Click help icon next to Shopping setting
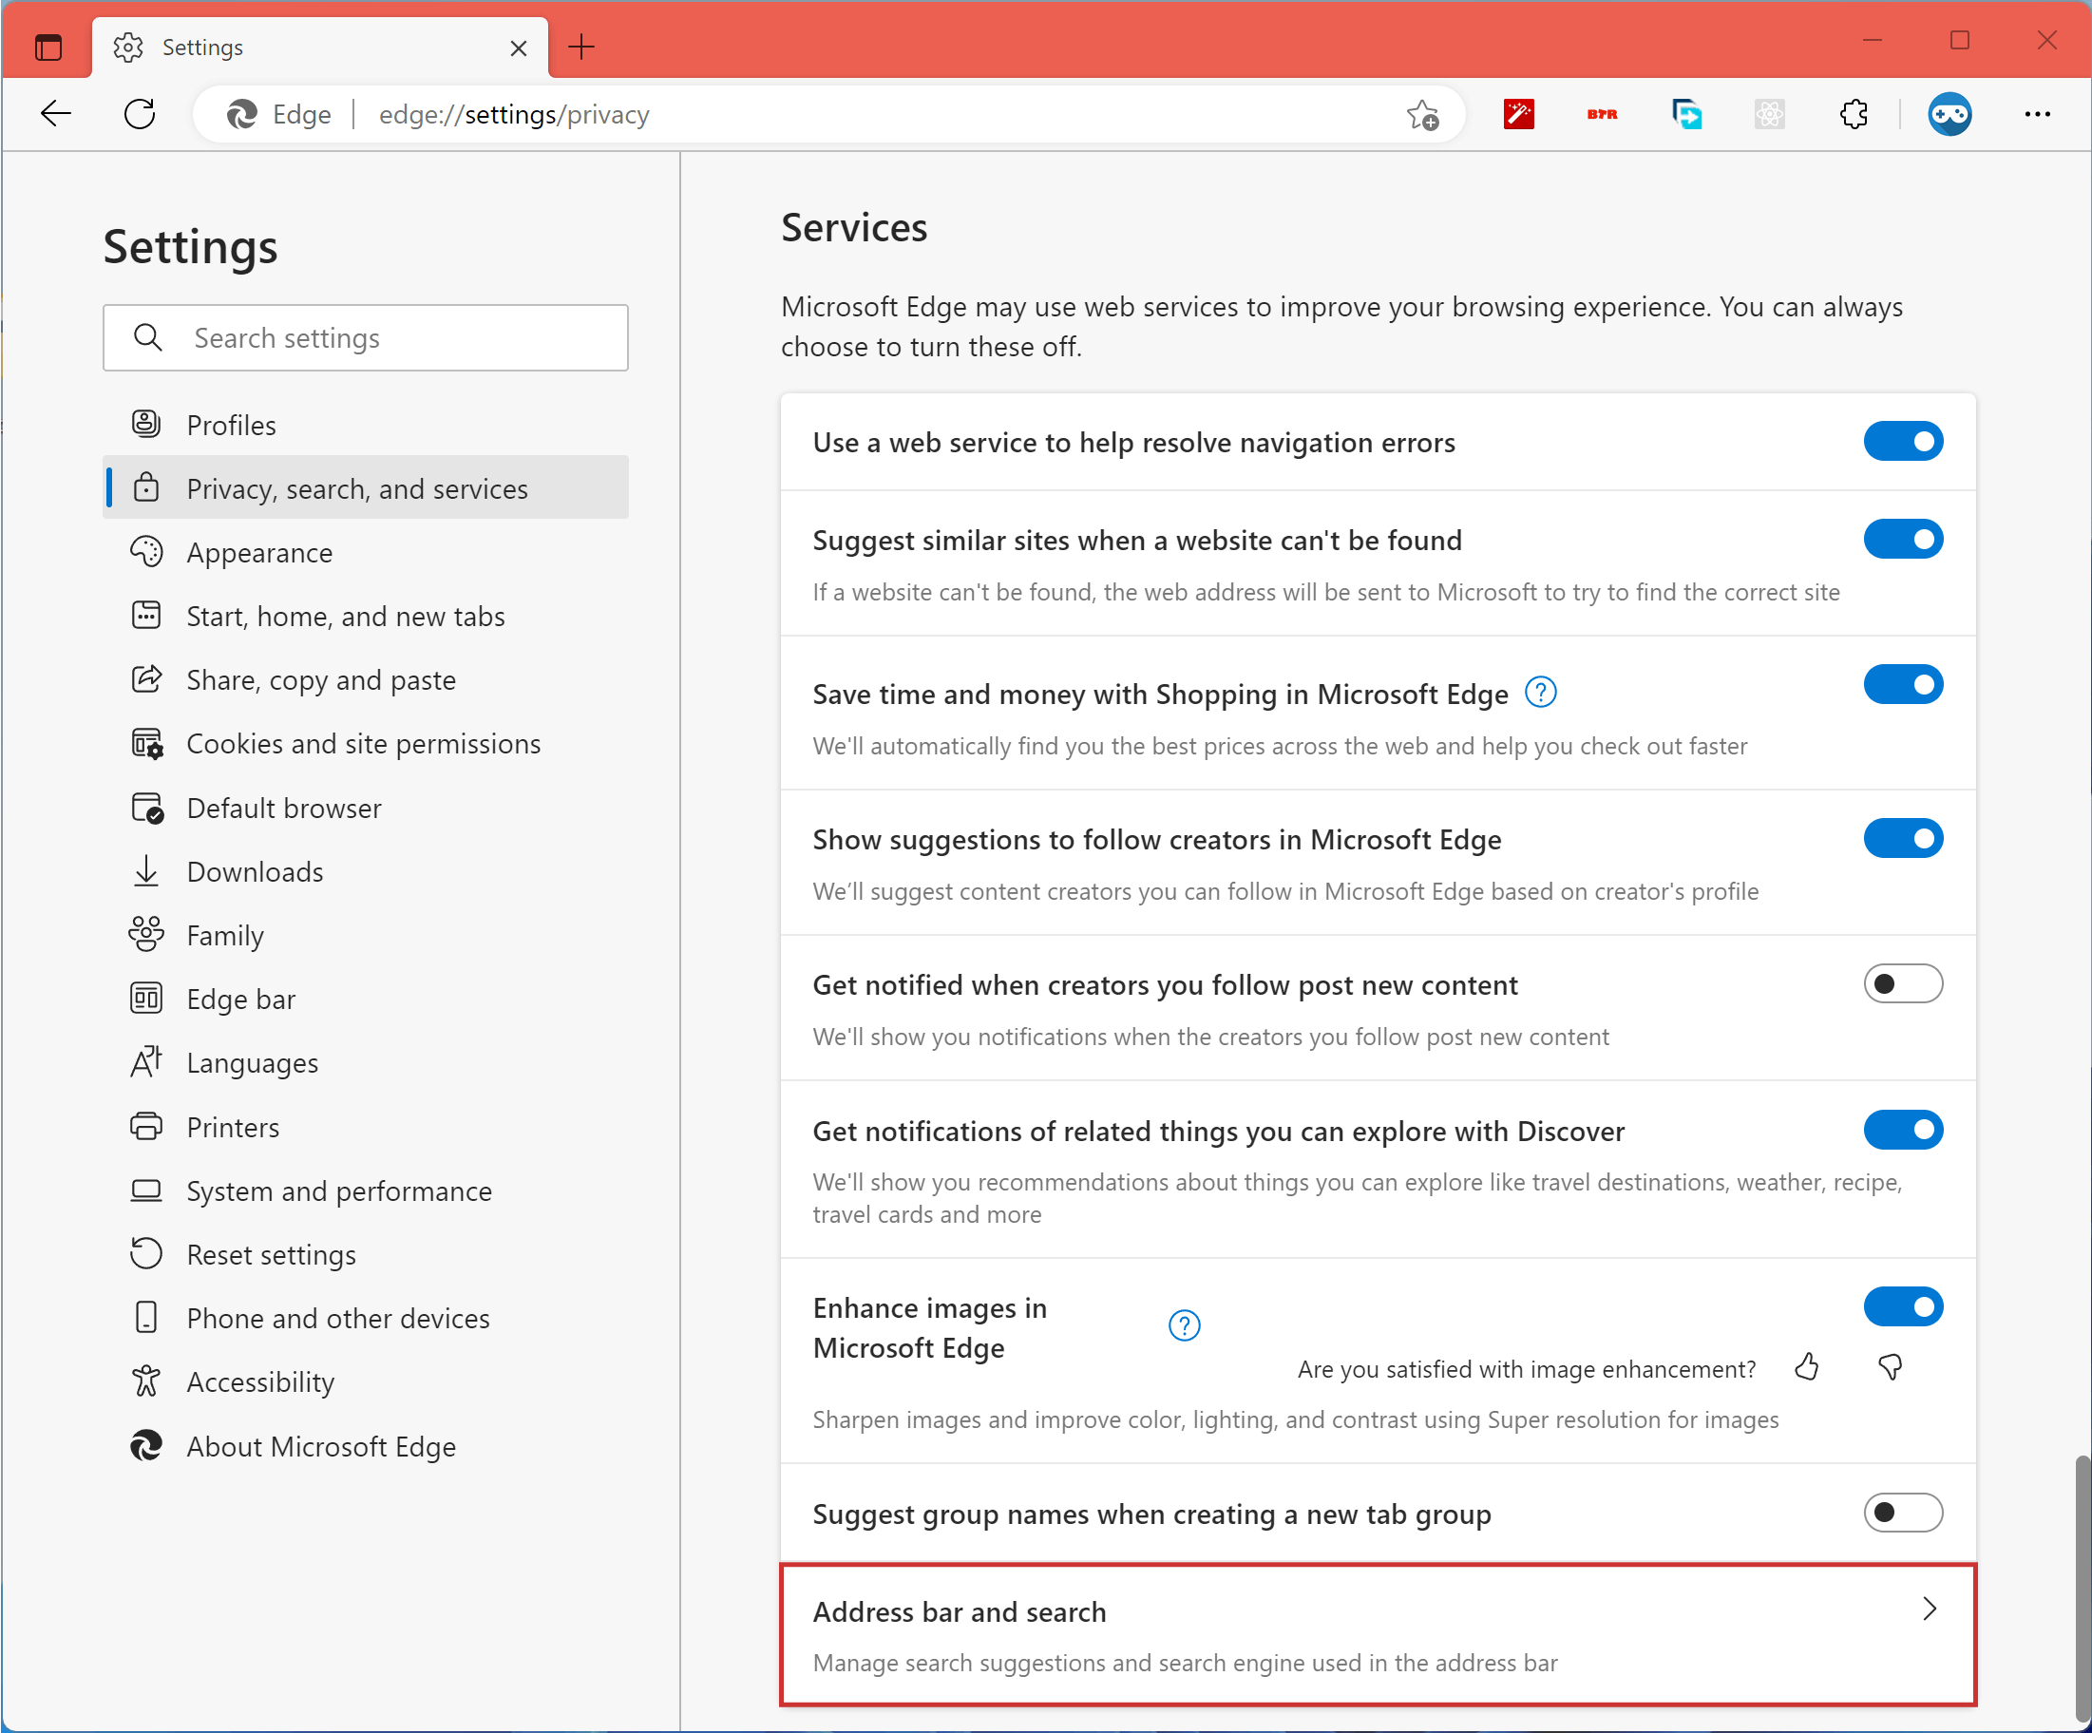The width and height of the screenshot is (2092, 1733). pyautogui.click(x=1540, y=693)
